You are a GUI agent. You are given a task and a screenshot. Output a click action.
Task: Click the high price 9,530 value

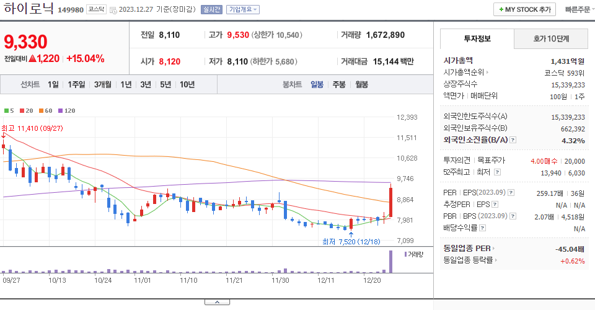(x=238, y=35)
